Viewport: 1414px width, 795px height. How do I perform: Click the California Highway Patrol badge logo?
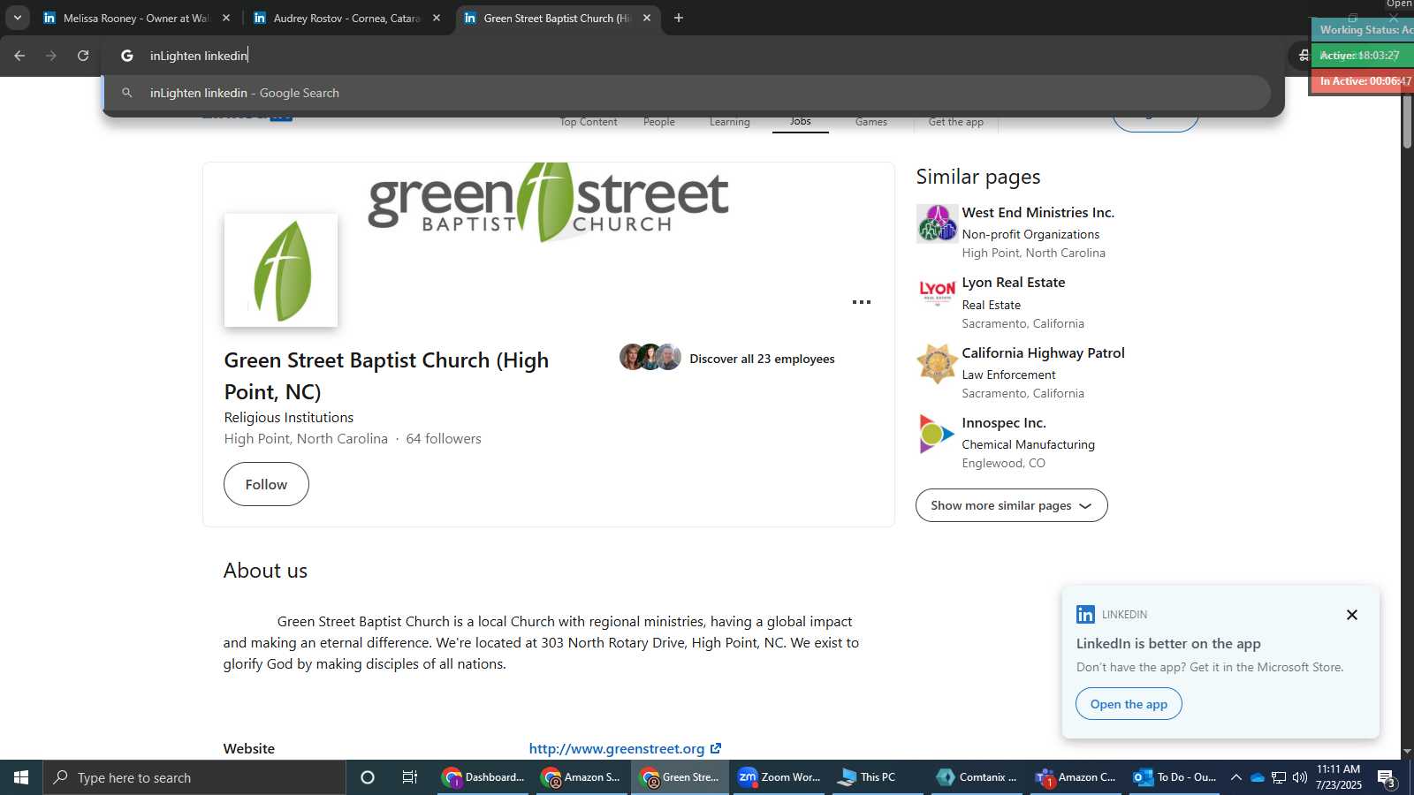point(937,364)
